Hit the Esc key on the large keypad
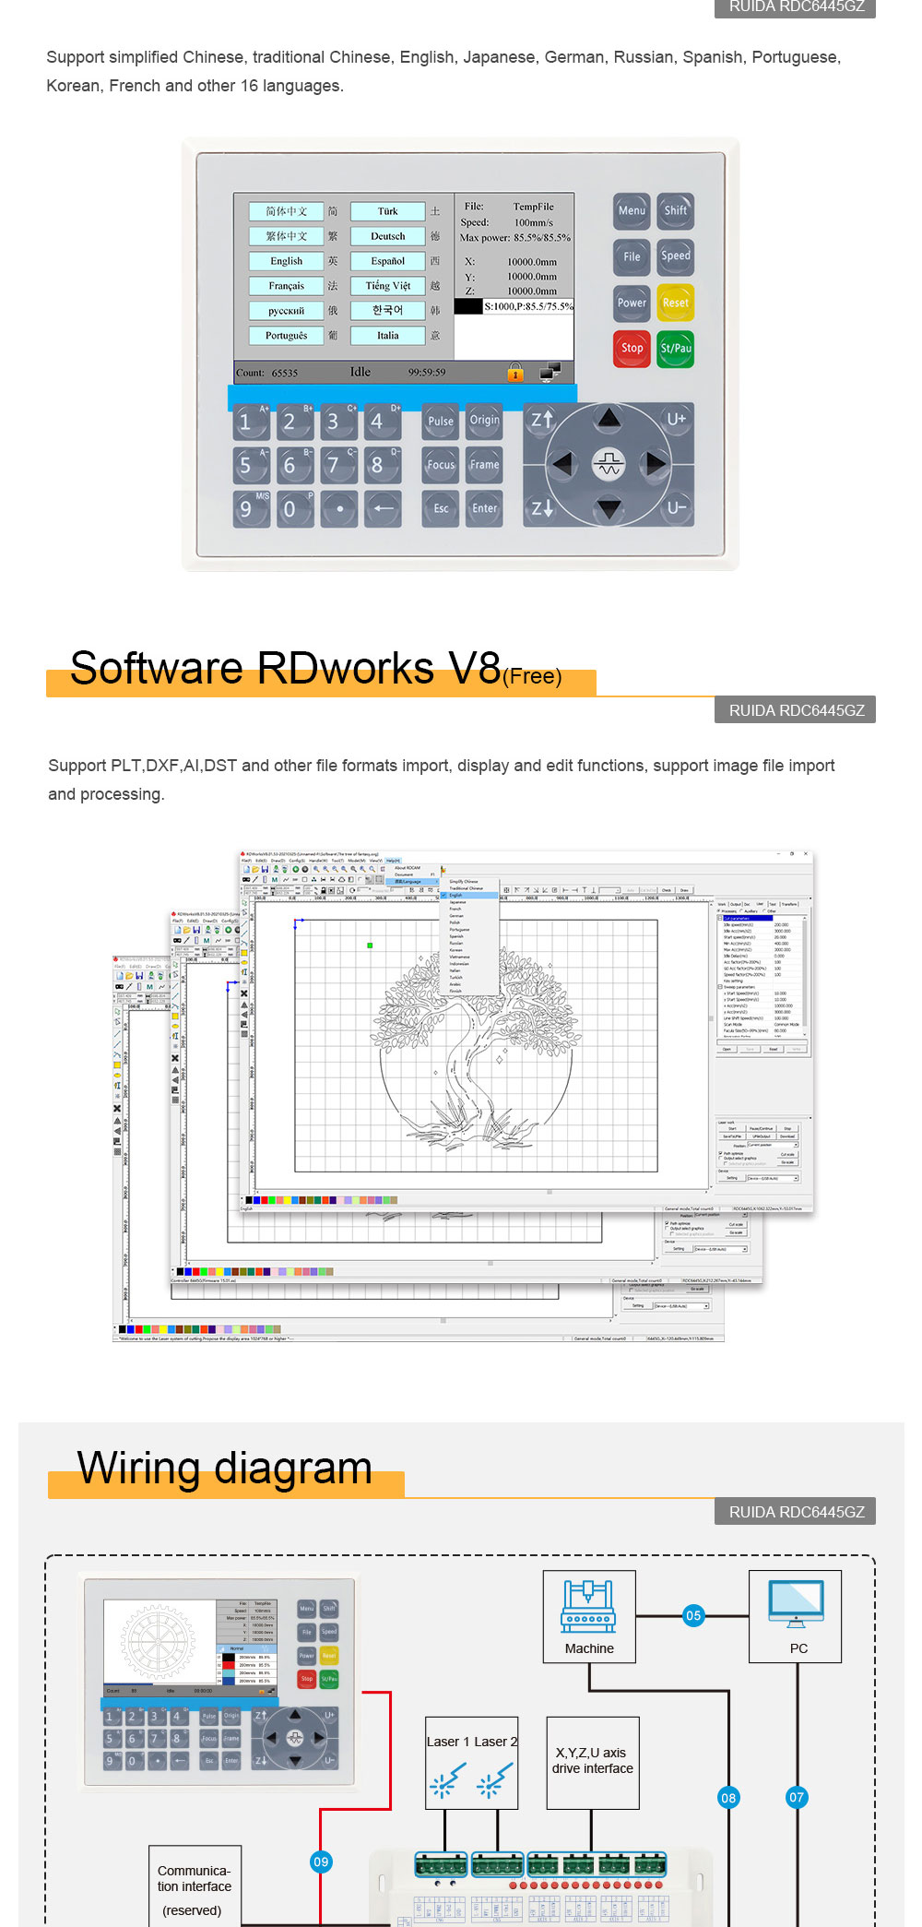The height and width of the screenshot is (1927, 922). coord(441,509)
